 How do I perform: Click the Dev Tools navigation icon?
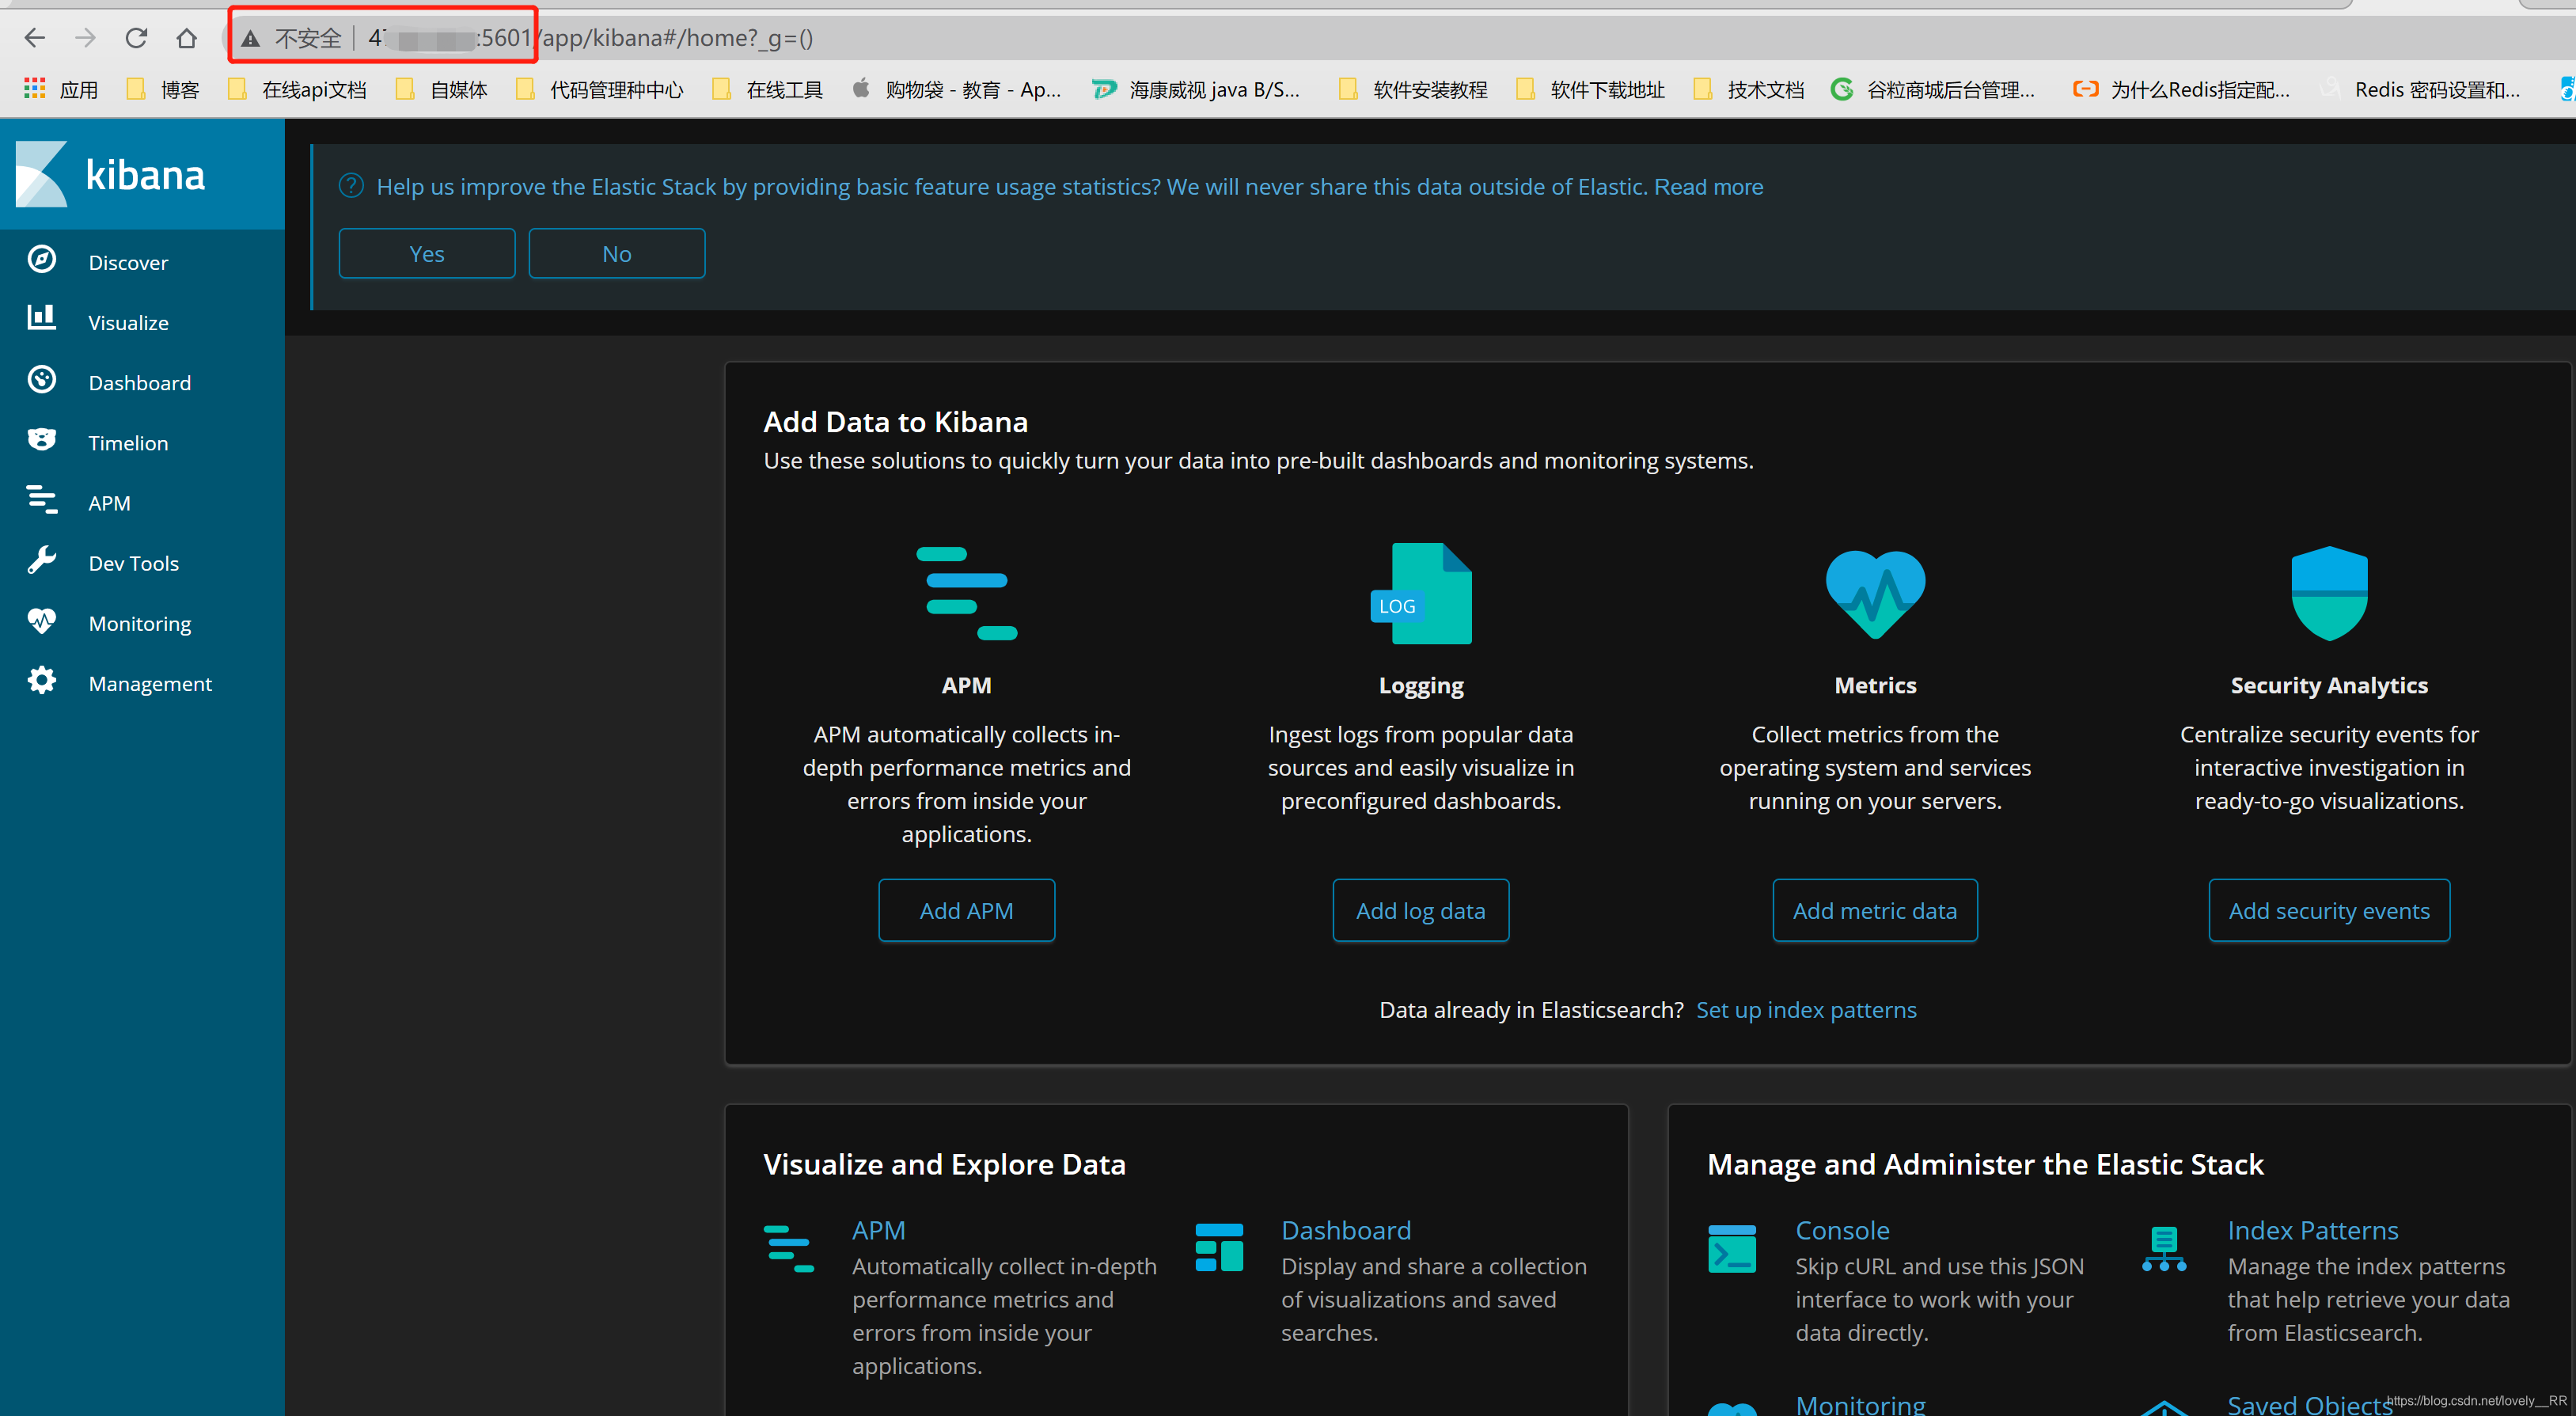[42, 561]
